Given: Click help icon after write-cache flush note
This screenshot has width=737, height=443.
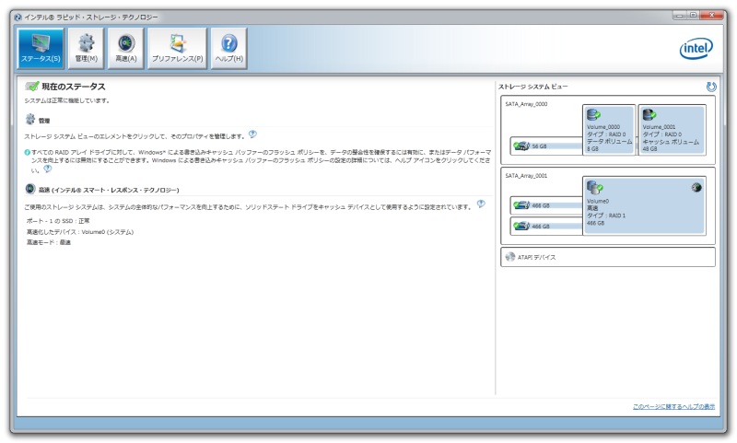Looking at the screenshot, I should coord(48,169).
